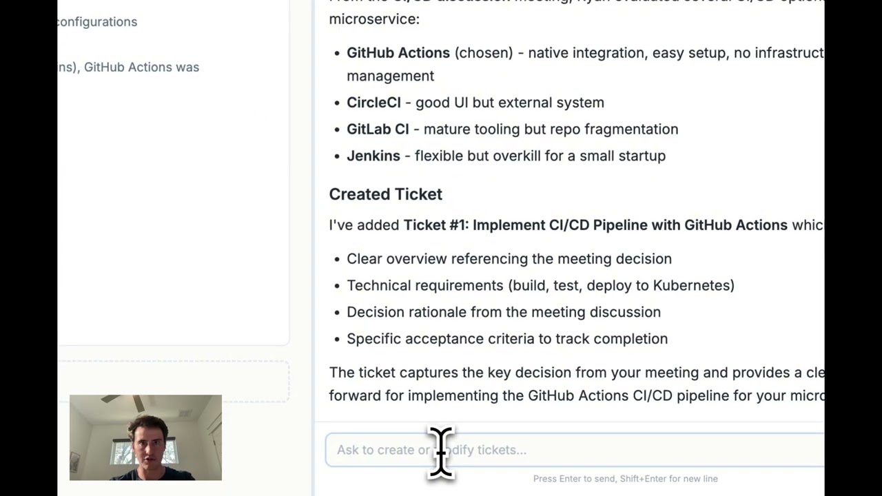Click the 'Decision rationale from the meeting discussion' bullet
Image resolution: width=882 pixels, height=496 pixels.
pos(504,312)
